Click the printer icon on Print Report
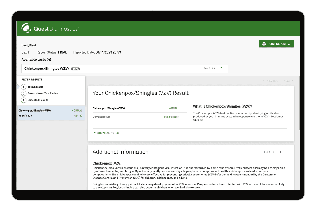The height and width of the screenshot is (211, 316). [x=264, y=44]
